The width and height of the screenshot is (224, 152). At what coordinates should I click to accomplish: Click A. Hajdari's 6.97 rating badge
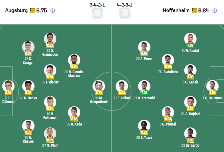coord(190,108)
